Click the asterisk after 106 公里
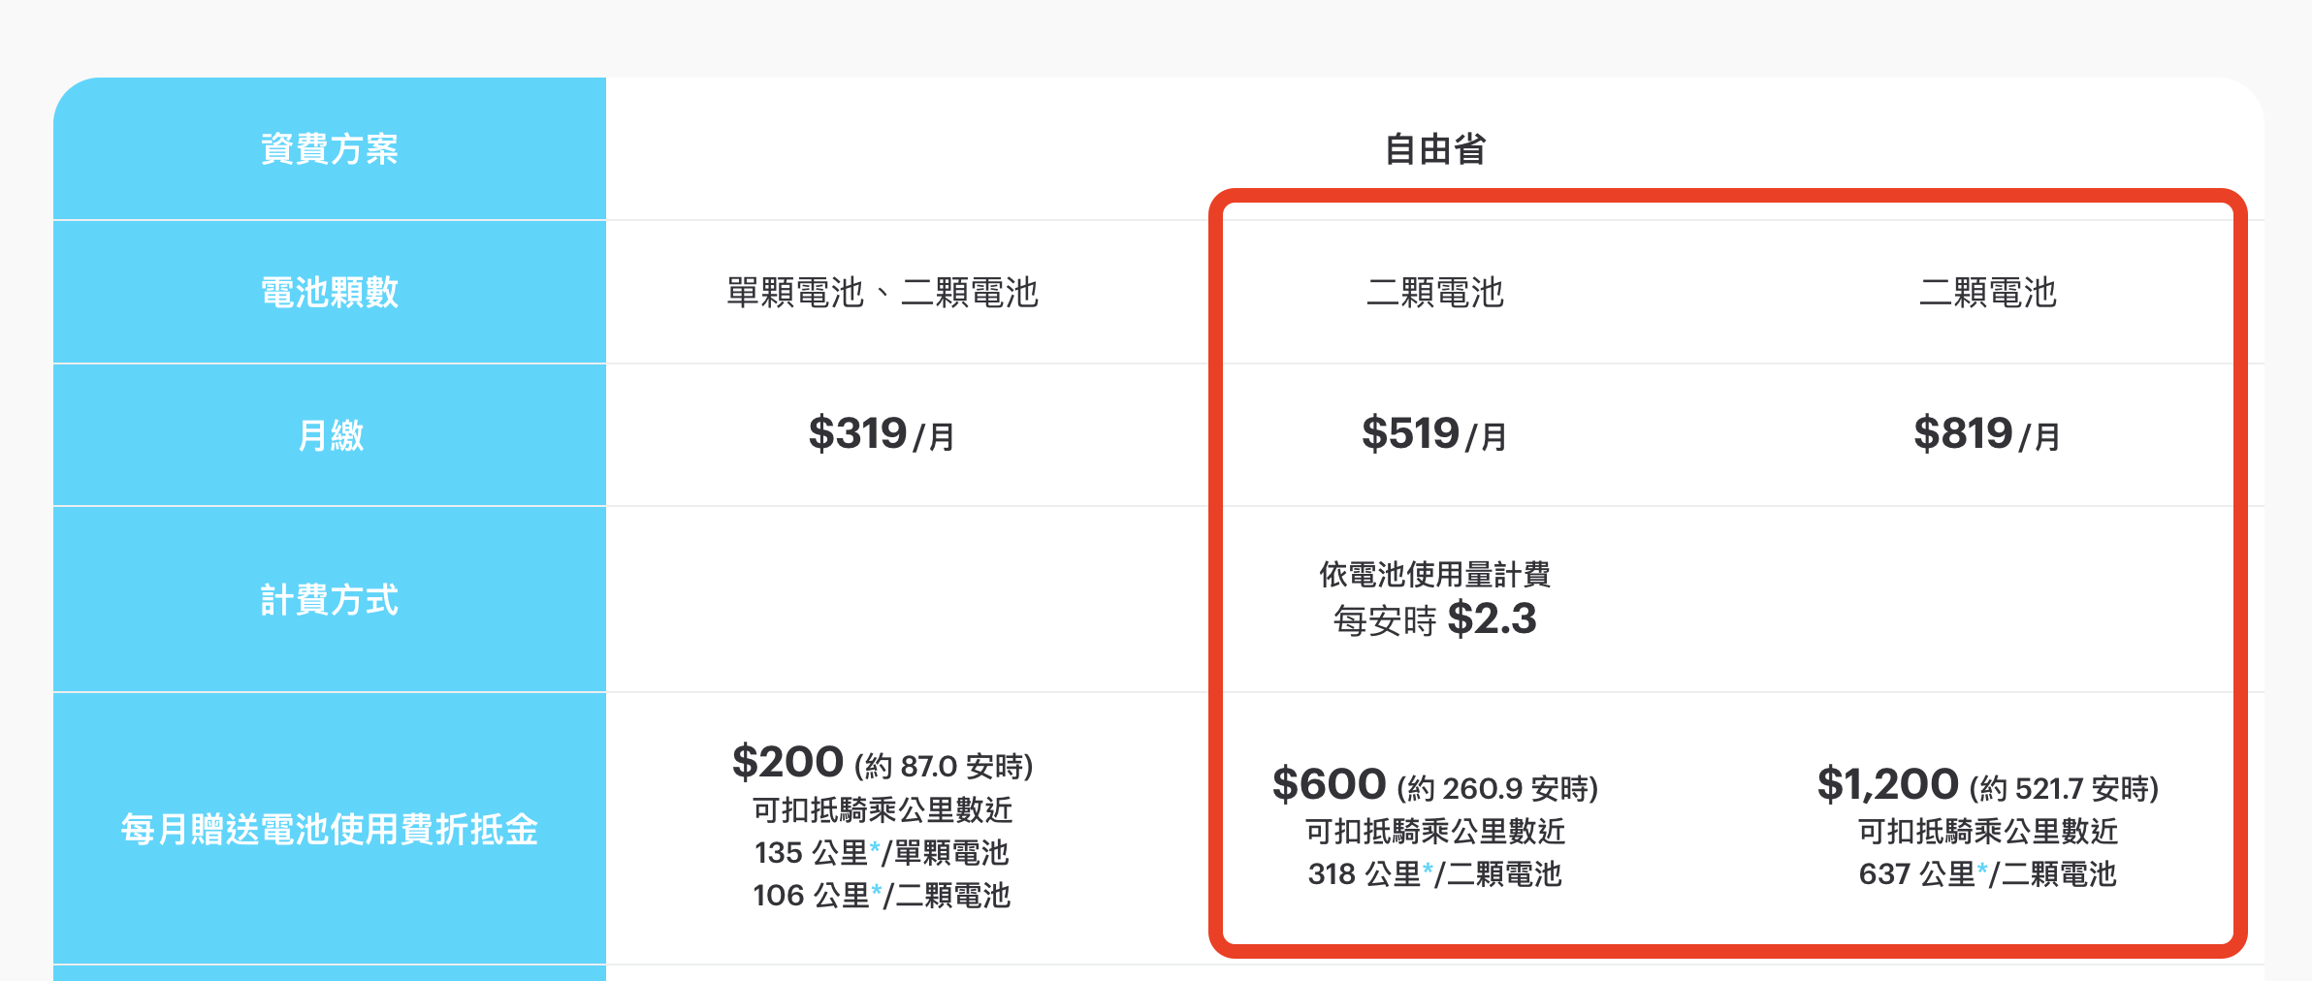 pyautogui.click(x=876, y=891)
